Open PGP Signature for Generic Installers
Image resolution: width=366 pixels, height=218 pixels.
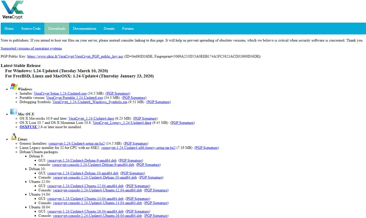click(136, 143)
